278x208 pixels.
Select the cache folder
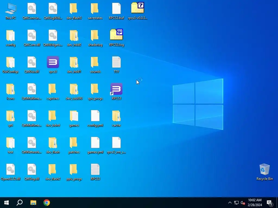point(116,119)
